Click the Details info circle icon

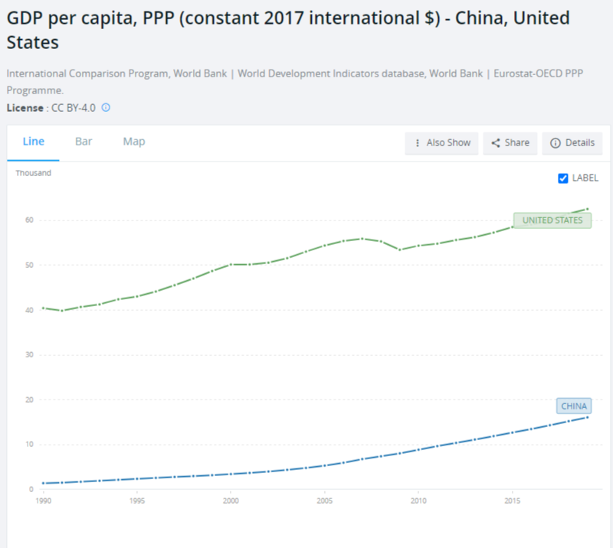[555, 143]
